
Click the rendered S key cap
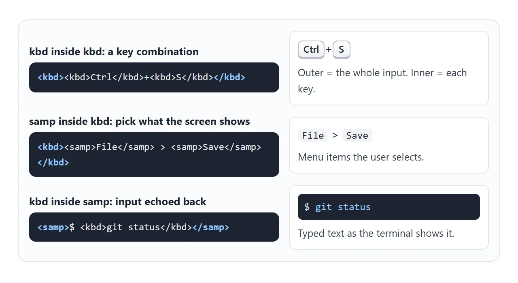341,50
